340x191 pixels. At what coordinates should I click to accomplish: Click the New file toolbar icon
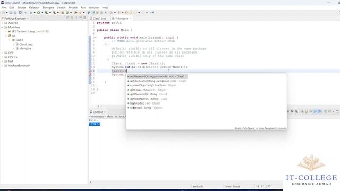[x=3, y=13]
